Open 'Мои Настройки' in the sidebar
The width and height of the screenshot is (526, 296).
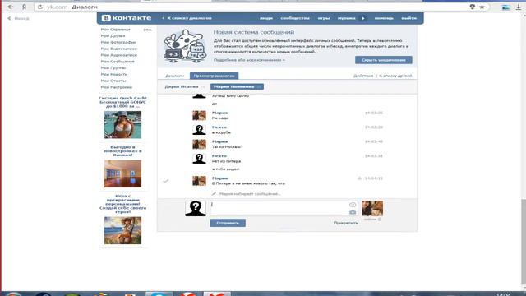pos(117,87)
